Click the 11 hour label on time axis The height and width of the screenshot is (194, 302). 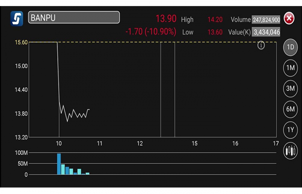(100, 143)
